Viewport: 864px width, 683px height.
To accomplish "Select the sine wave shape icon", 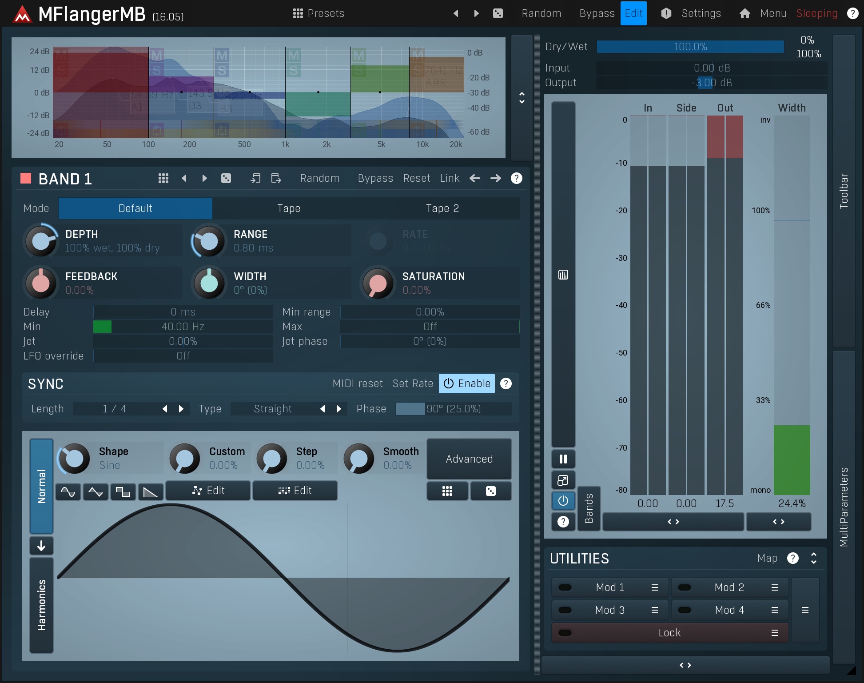I will pyautogui.click(x=68, y=491).
